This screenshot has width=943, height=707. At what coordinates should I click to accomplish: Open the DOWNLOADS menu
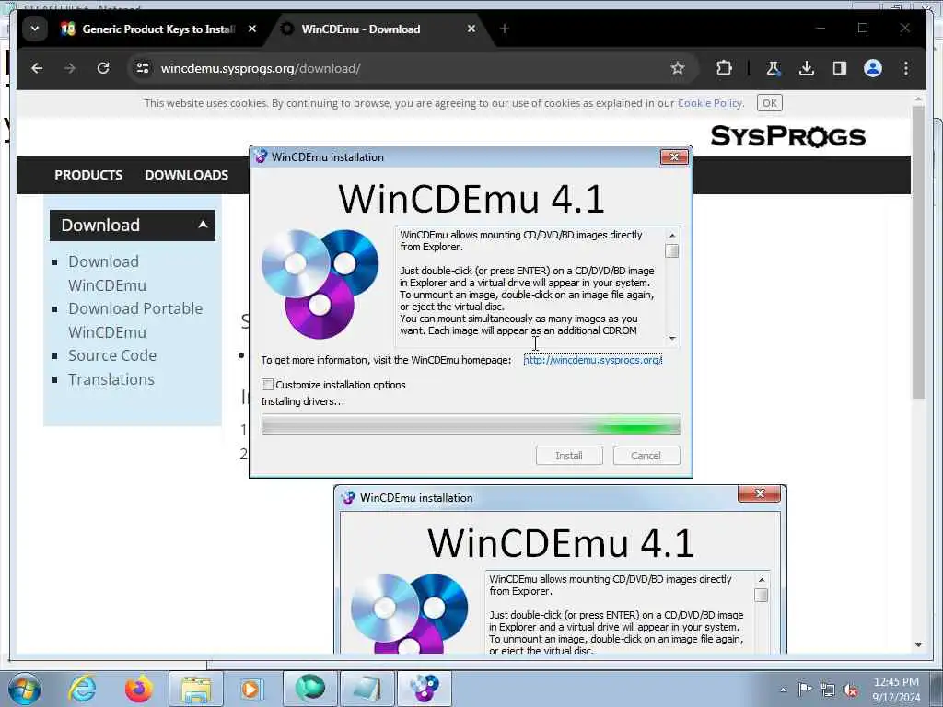tap(186, 175)
